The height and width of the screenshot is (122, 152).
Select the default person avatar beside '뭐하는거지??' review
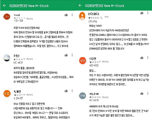[82, 16]
